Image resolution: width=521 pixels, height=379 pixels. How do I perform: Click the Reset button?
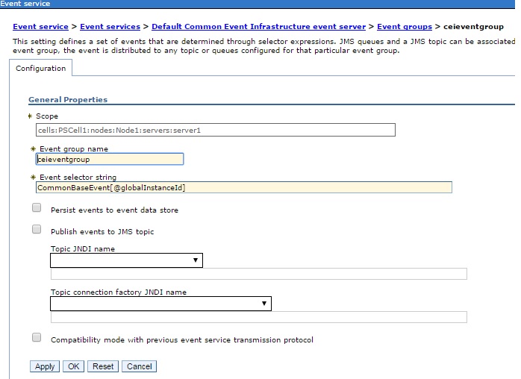click(x=103, y=366)
